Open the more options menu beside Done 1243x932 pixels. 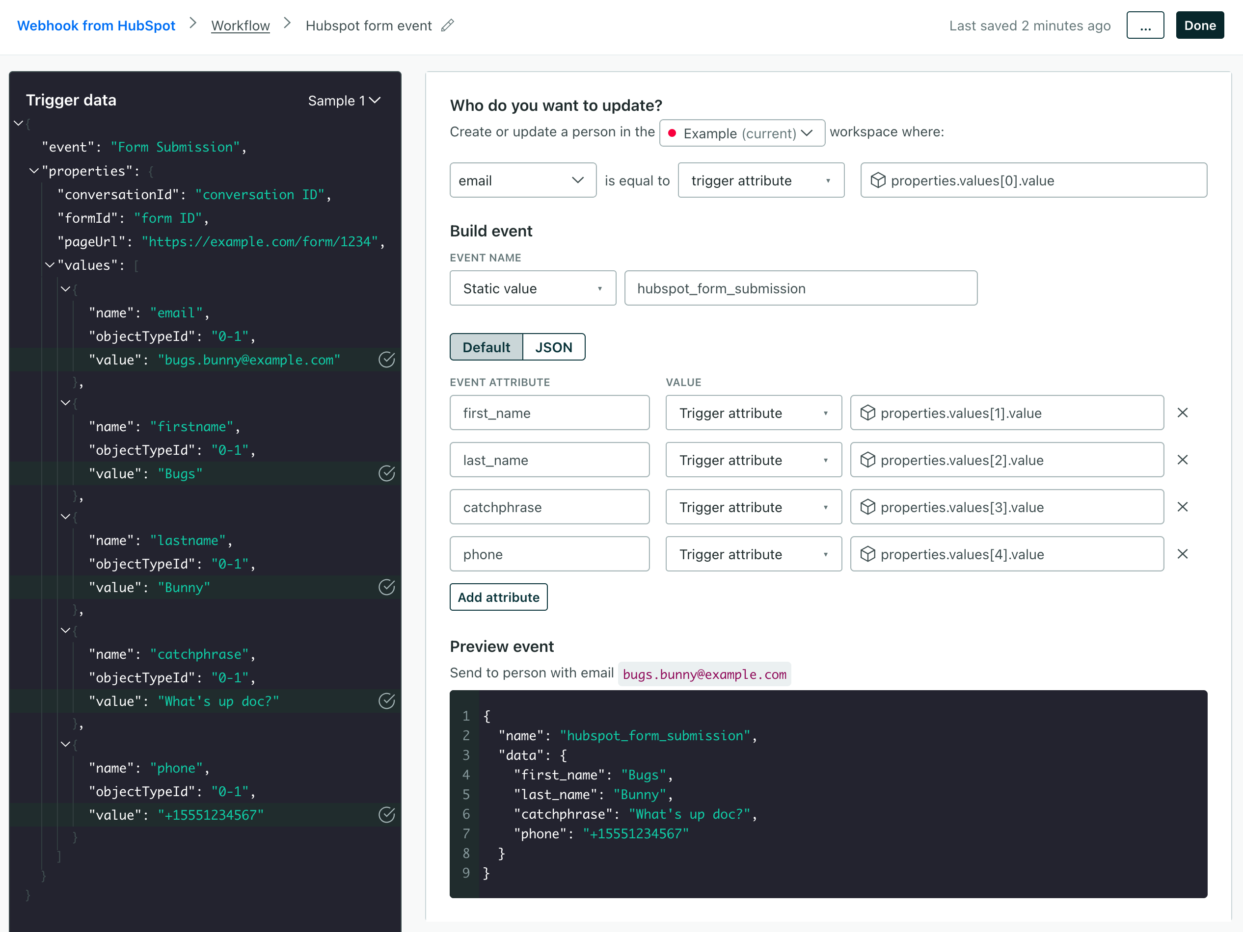[x=1145, y=25]
